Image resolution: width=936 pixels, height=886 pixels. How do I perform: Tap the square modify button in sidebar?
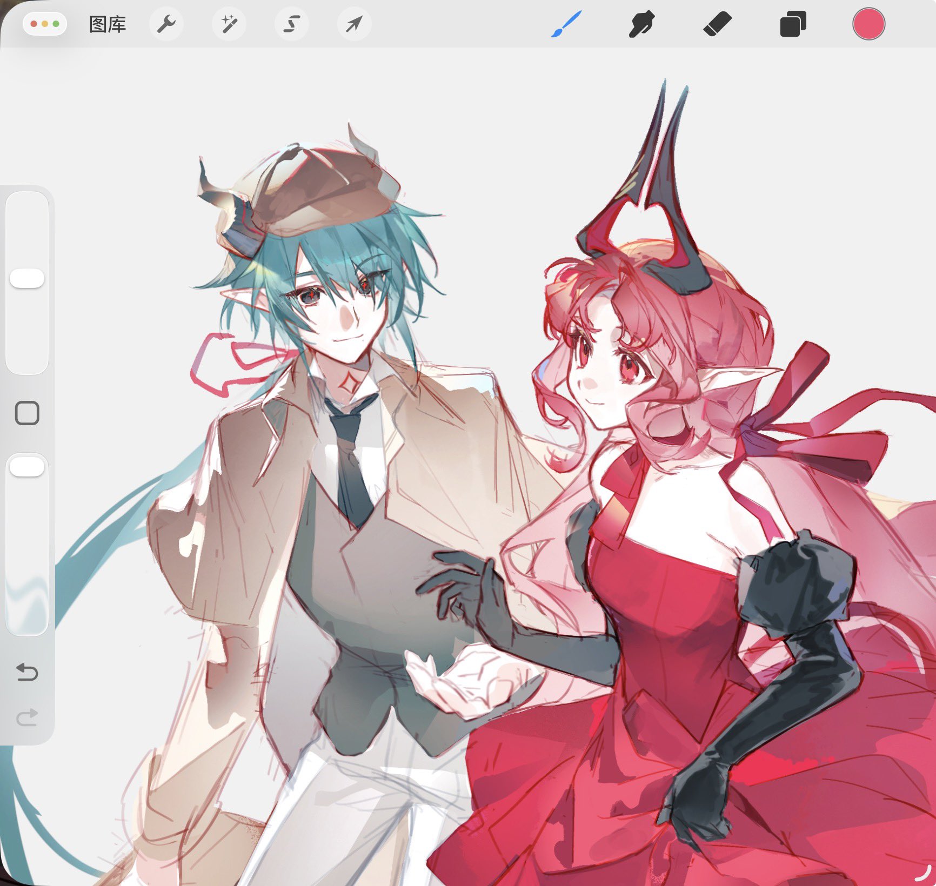[x=27, y=413]
